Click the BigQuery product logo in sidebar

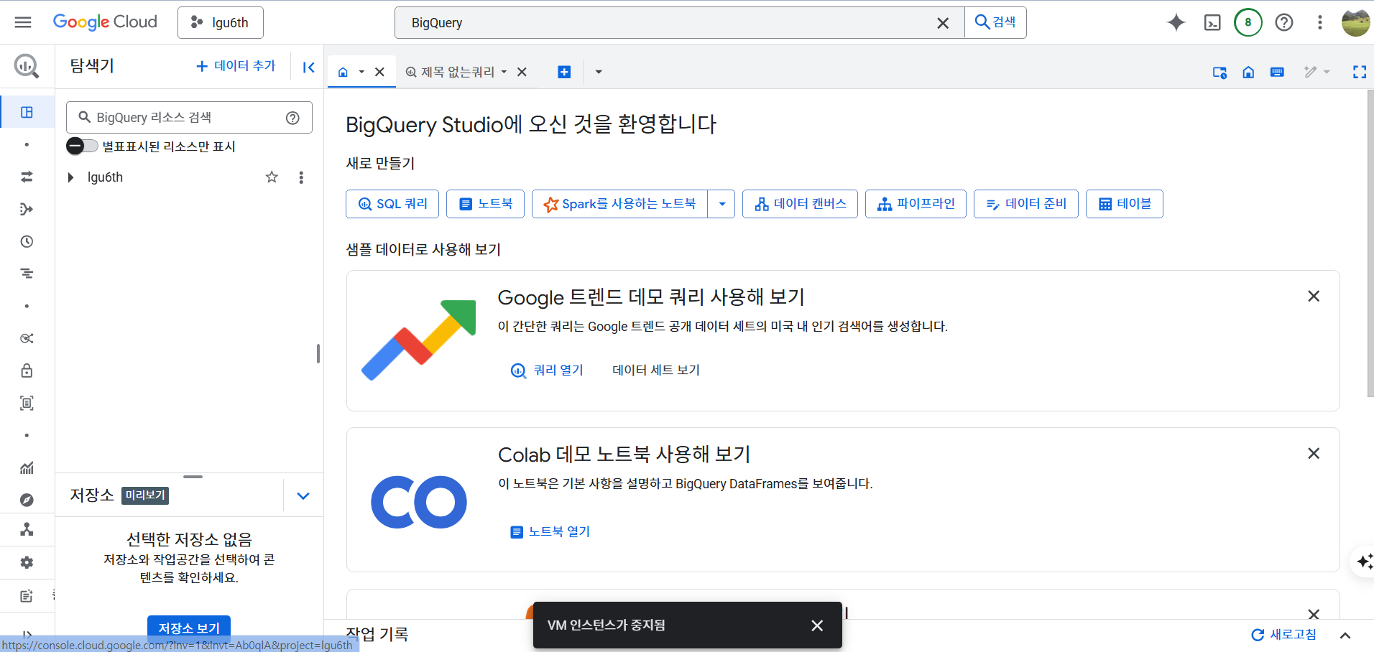pyautogui.click(x=27, y=66)
